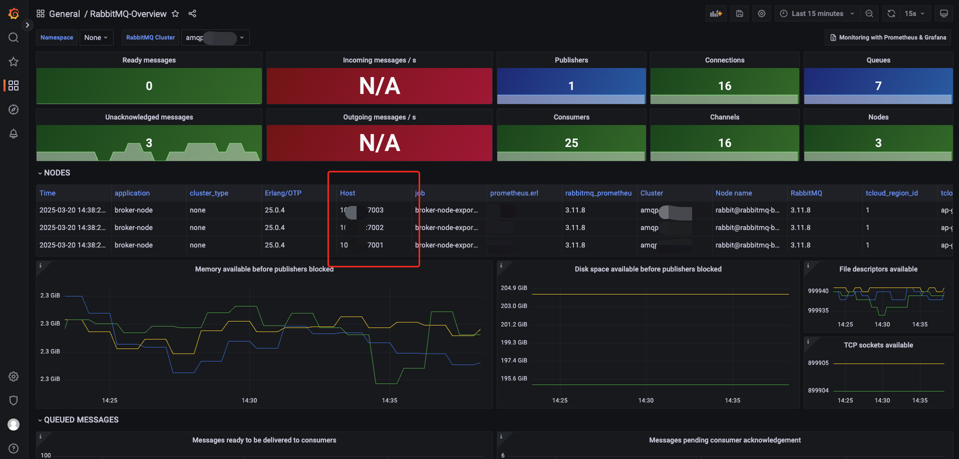Share dashboard via the share icon
Viewport: 959px width, 459px height.
(x=192, y=13)
